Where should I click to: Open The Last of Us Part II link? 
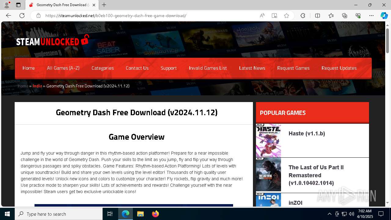(x=316, y=175)
